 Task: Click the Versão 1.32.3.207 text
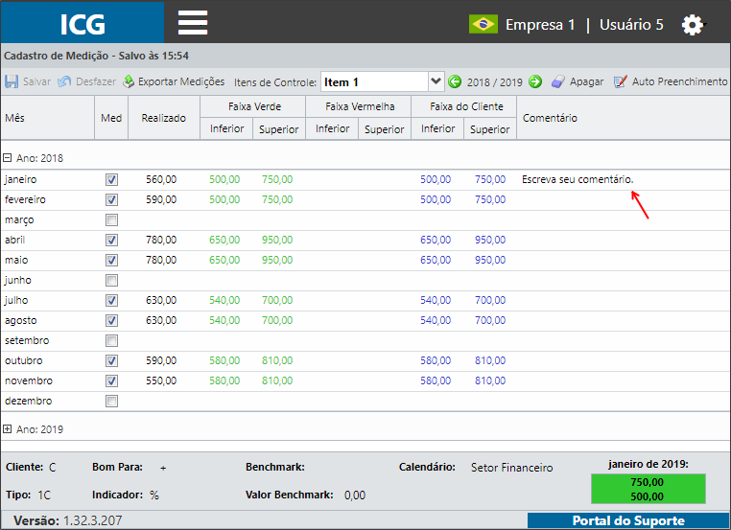[67, 520]
